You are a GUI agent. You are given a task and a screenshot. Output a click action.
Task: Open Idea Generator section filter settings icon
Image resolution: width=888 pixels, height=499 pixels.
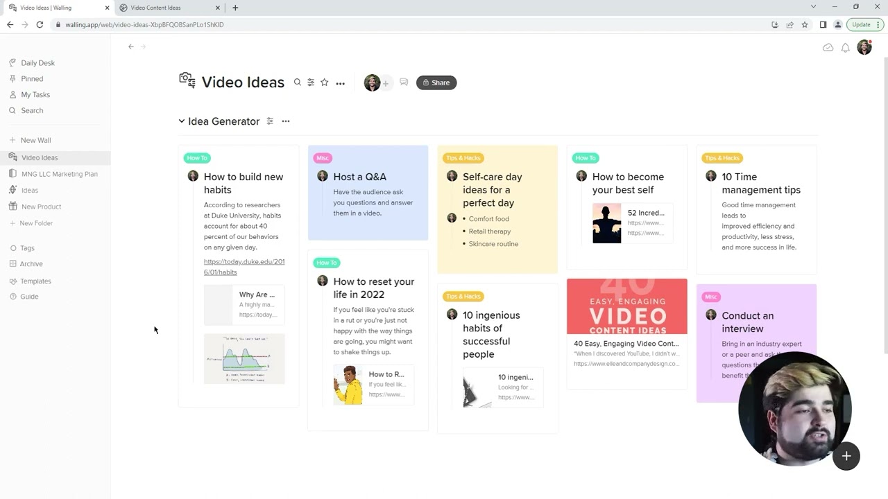point(270,121)
